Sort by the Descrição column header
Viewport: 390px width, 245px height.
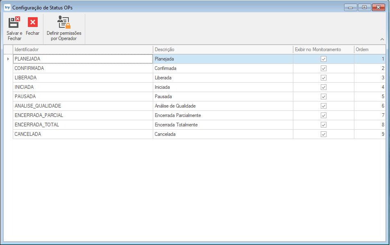[x=223, y=49]
